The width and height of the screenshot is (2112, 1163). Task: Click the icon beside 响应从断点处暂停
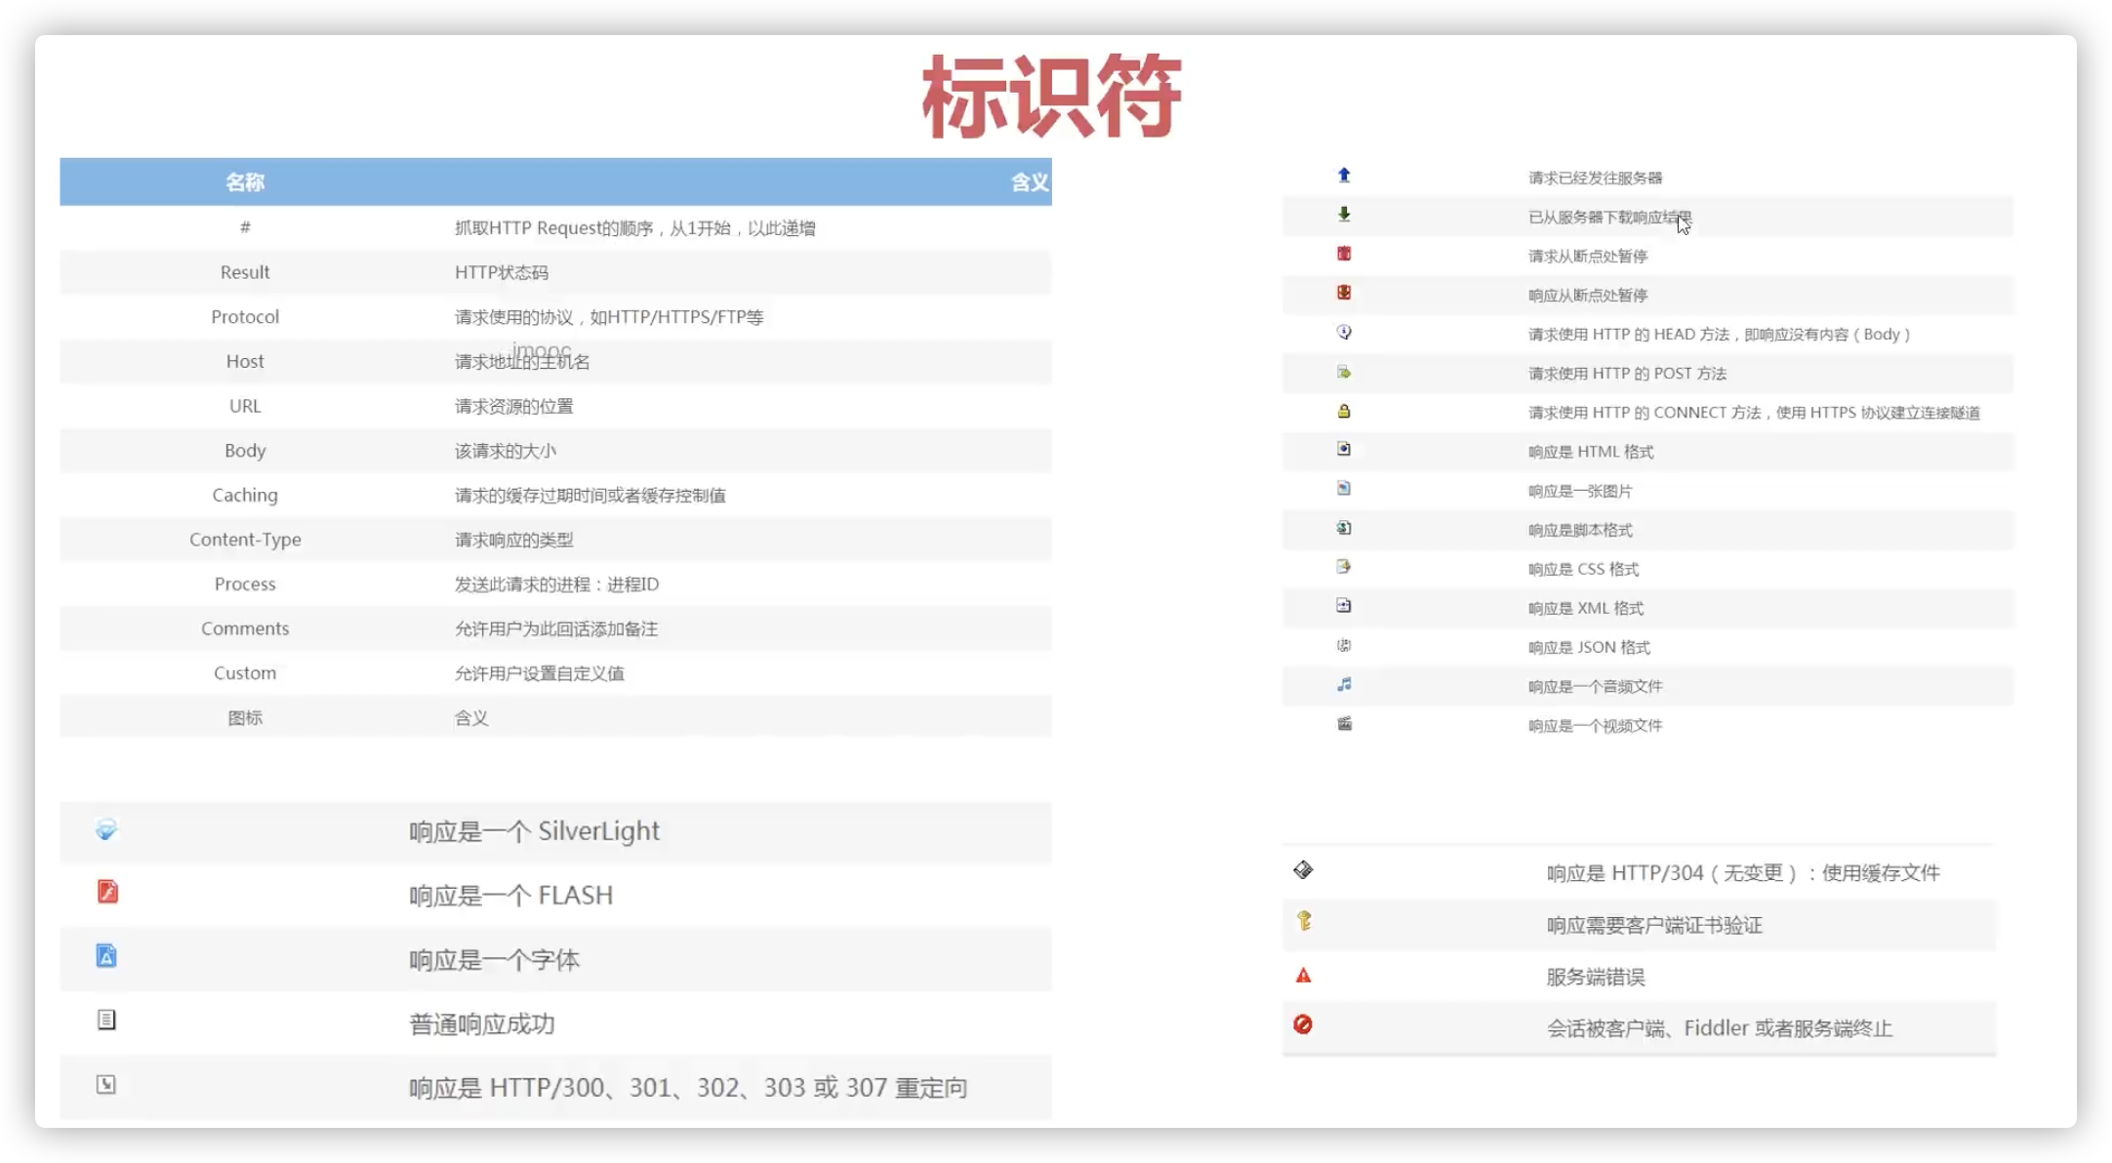(x=1344, y=293)
